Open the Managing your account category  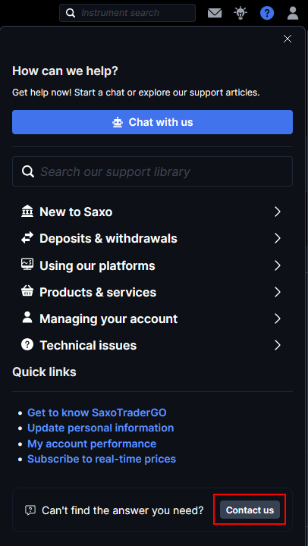(x=152, y=318)
